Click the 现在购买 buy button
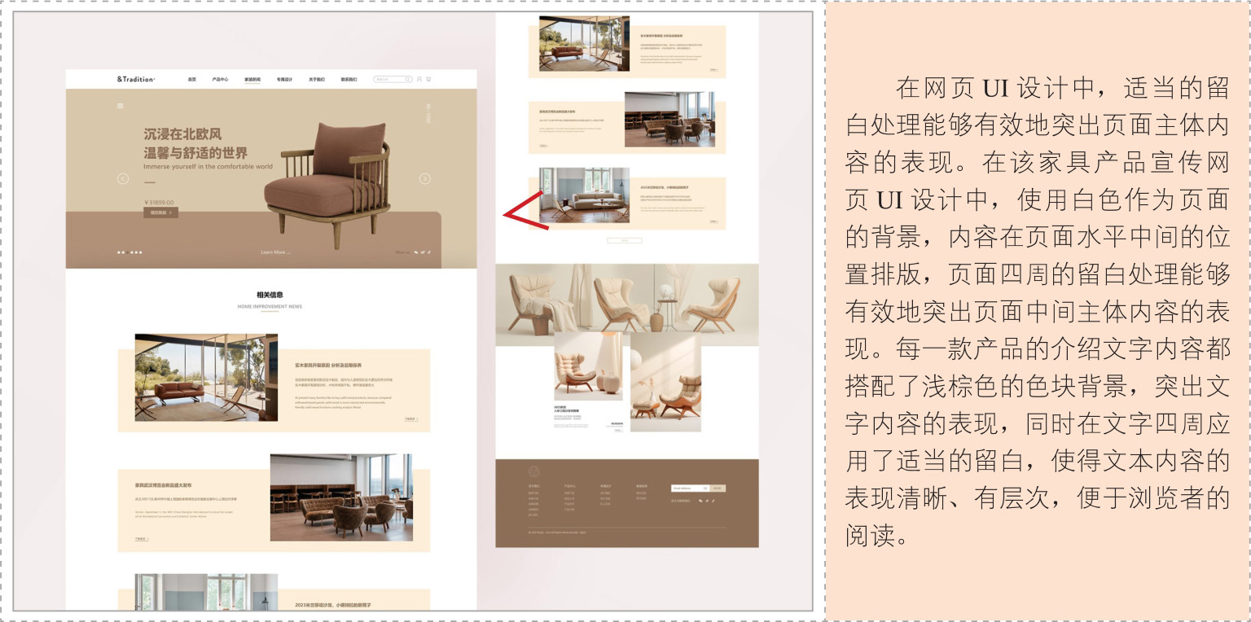 [x=160, y=212]
